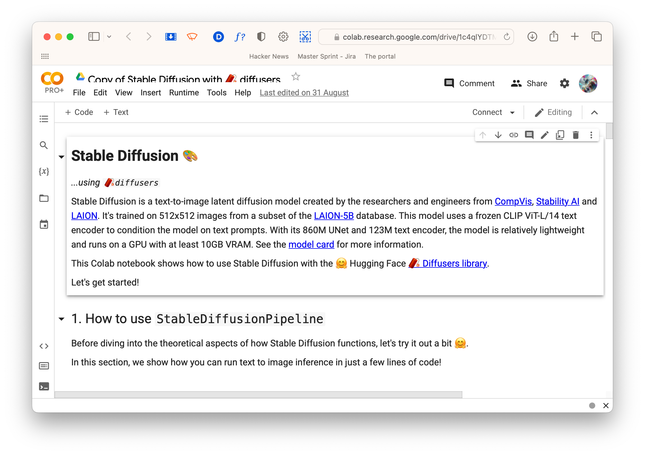Viewport: 645px width, 455px height.
Task: Click the terminal icon at bottom of sidebar
Action: (44, 386)
